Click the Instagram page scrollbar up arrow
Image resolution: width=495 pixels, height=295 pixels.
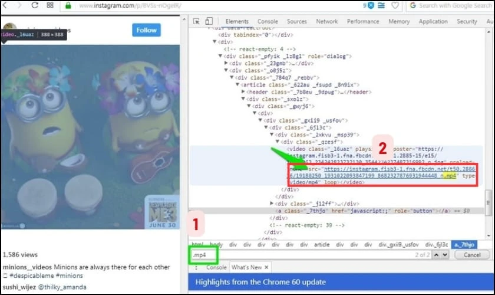[184, 19]
